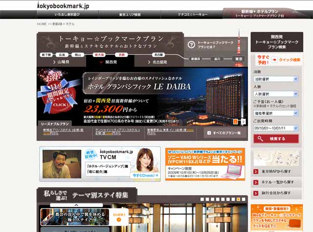Open 「ホテル・バージョンアップ」篇 link
The width and height of the screenshot is (313, 232).
(x=108, y=166)
